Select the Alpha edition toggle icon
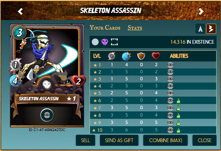Viewport: 221px width, 151px height. click(200, 29)
